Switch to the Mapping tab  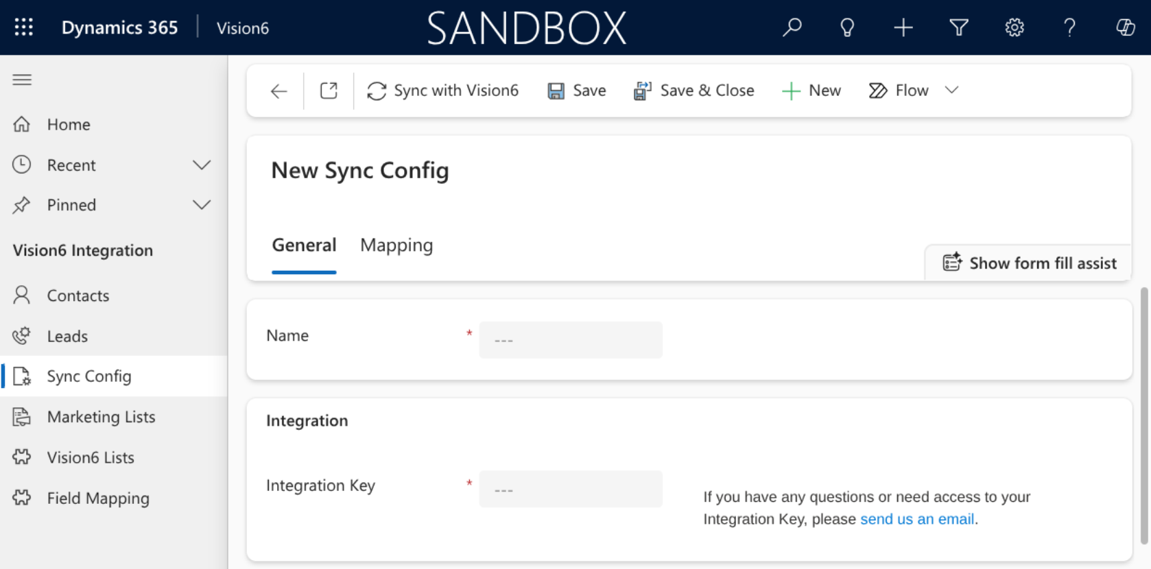(396, 245)
